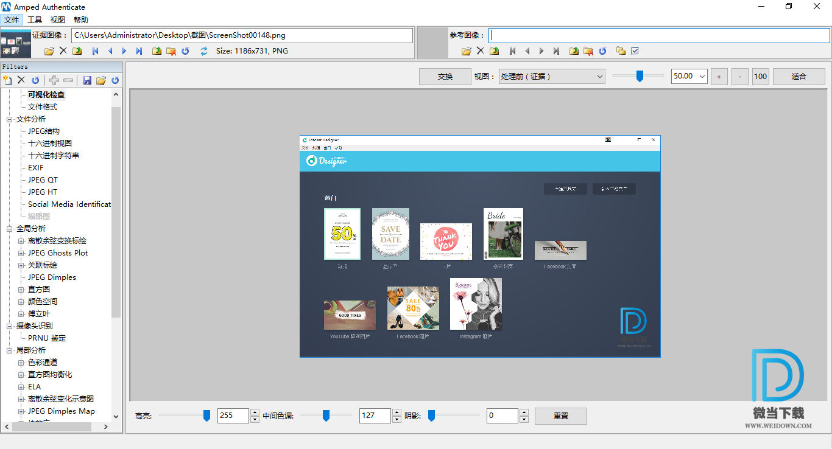Load filters with Filters toolbar folder icon

tap(101, 80)
